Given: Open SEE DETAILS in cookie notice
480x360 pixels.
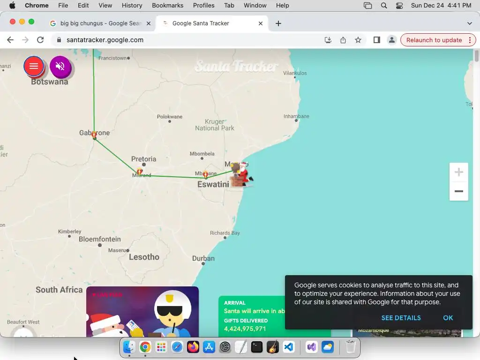Looking at the screenshot, I should (x=401, y=318).
